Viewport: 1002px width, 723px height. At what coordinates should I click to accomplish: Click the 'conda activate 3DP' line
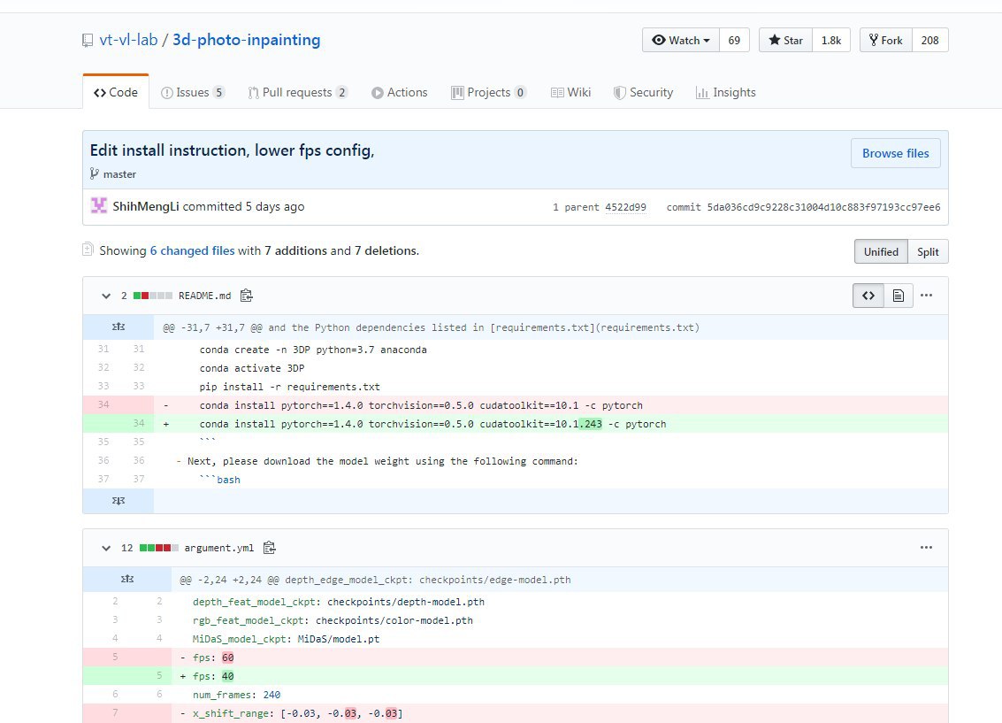click(515, 368)
